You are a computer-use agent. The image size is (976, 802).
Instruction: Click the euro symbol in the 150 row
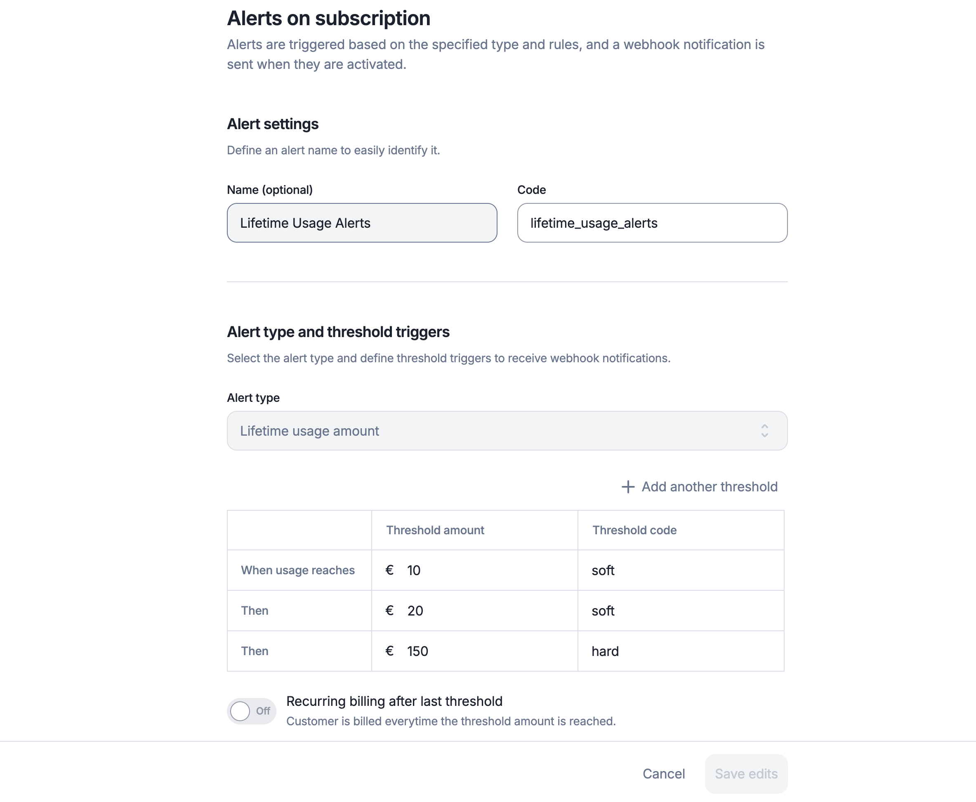pyautogui.click(x=389, y=651)
